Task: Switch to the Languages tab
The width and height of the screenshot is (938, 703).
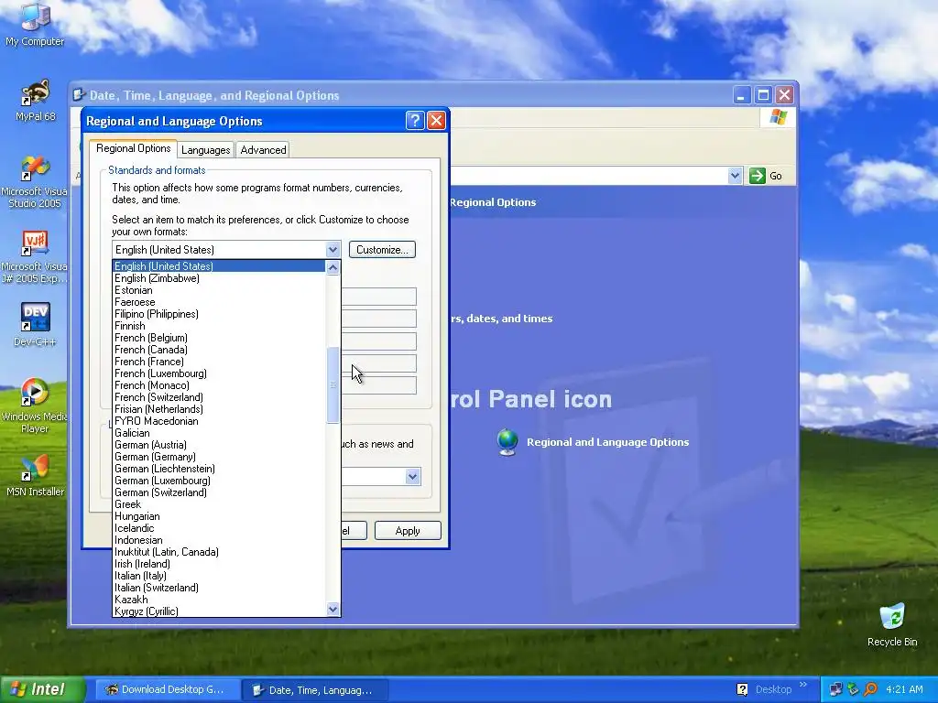Action: coord(205,150)
